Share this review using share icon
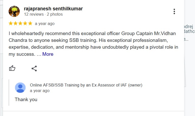 [34, 68]
